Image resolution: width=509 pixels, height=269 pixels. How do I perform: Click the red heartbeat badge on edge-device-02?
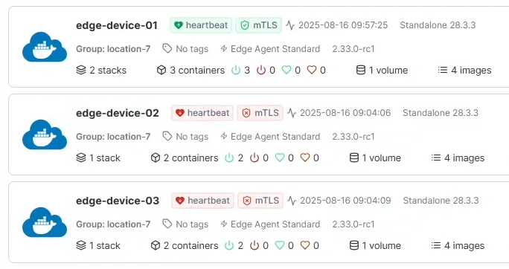click(202, 113)
